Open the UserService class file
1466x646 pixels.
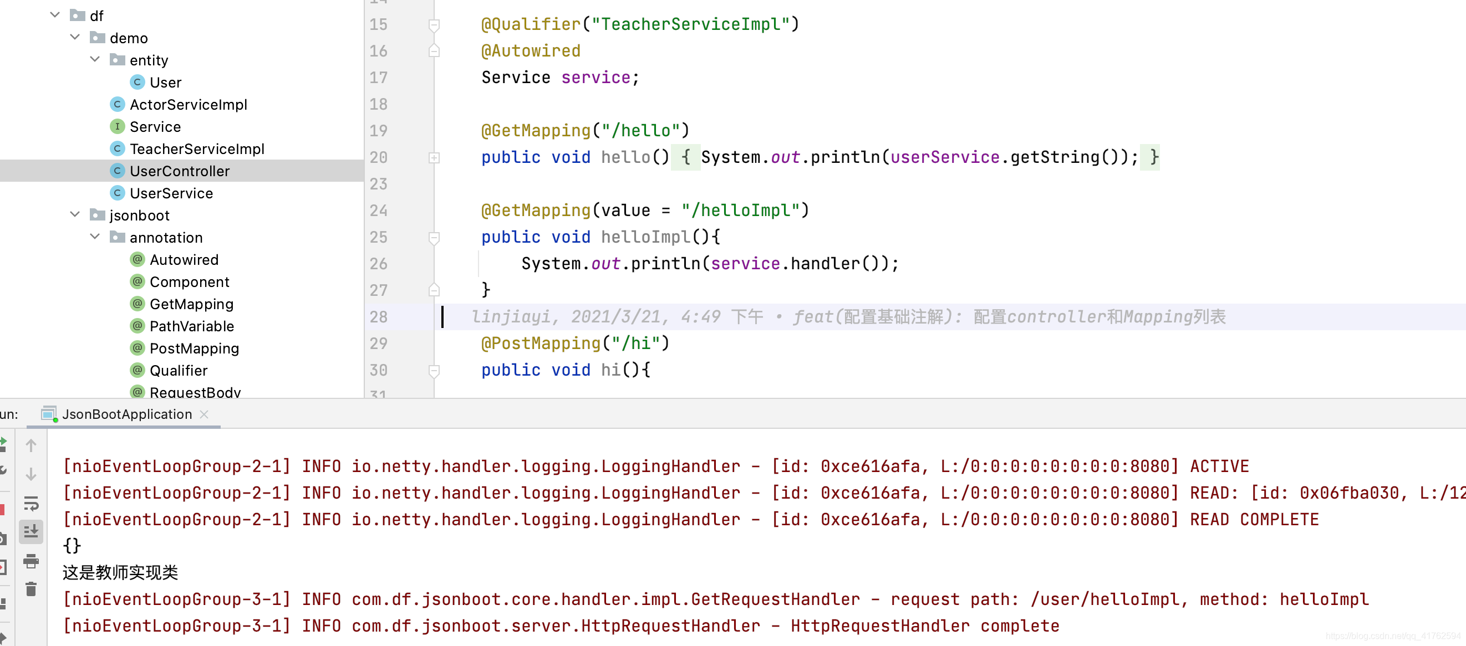pyautogui.click(x=171, y=193)
